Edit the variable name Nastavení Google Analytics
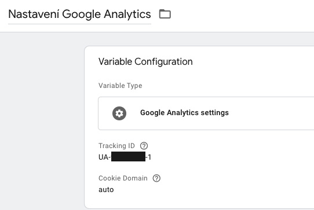 click(x=79, y=14)
